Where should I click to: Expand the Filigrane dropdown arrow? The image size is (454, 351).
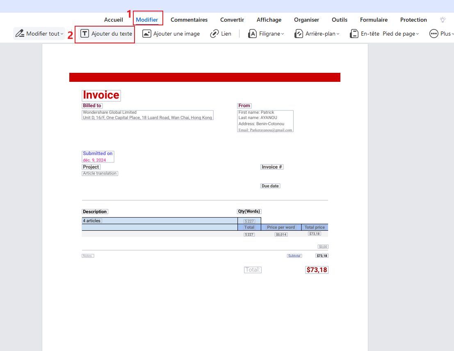(x=283, y=34)
